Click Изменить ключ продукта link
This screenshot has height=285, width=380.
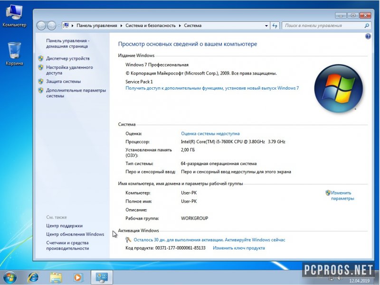(x=239, y=248)
